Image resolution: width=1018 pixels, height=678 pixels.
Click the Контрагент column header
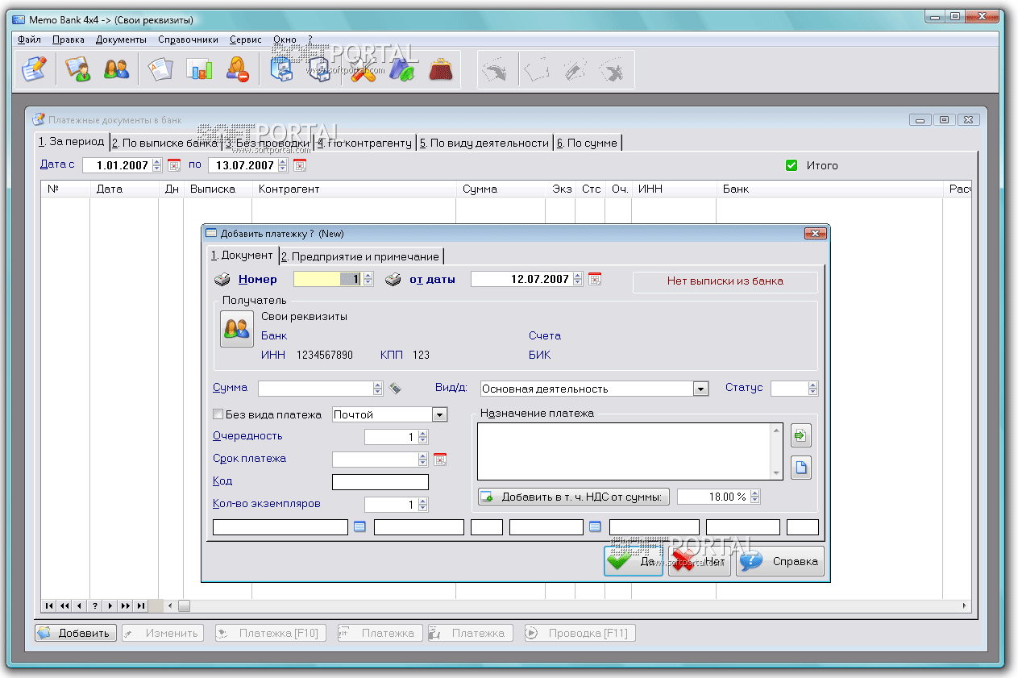[x=355, y=189]
